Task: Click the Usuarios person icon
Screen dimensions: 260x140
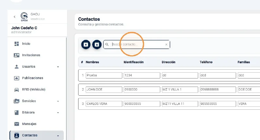Action: coord(17,66)
